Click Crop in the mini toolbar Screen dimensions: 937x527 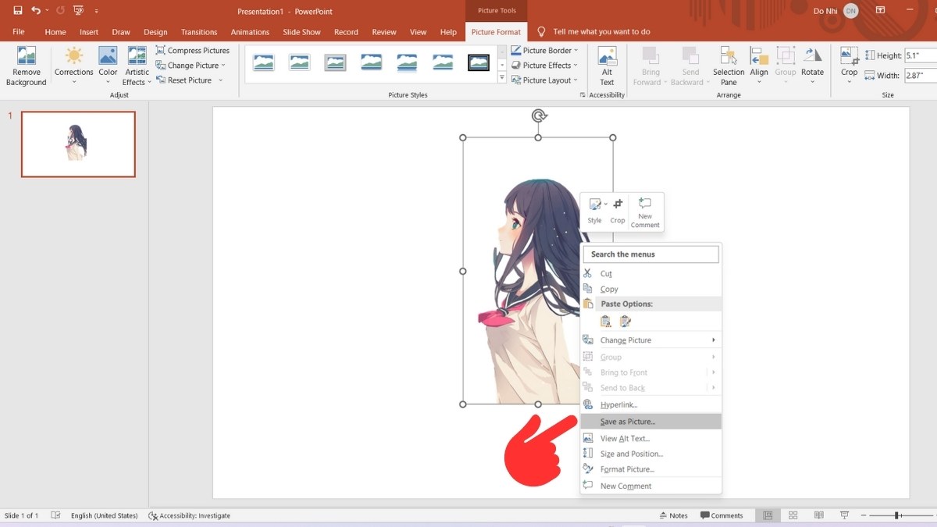click(618, 211)
